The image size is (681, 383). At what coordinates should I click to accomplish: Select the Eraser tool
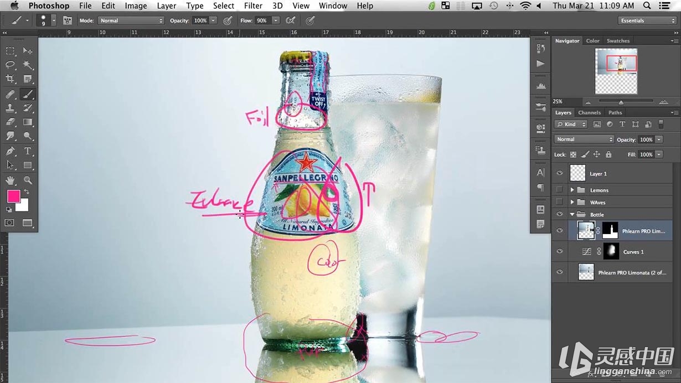pos(10,122)
